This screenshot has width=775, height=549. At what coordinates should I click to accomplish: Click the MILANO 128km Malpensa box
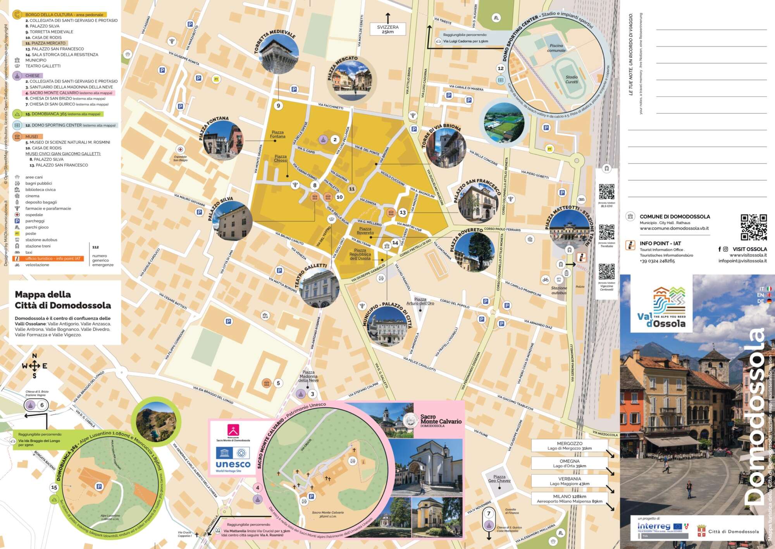coord(570,499)
